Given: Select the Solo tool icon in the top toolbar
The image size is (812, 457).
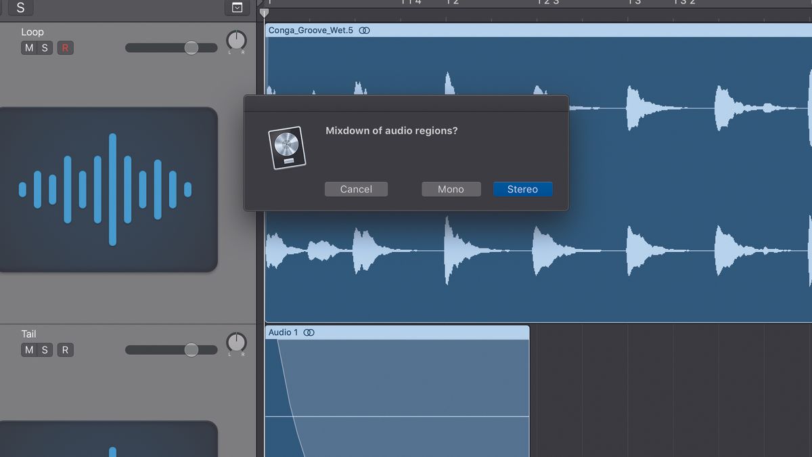Looking at the screenshot, I should coord(20,9).
